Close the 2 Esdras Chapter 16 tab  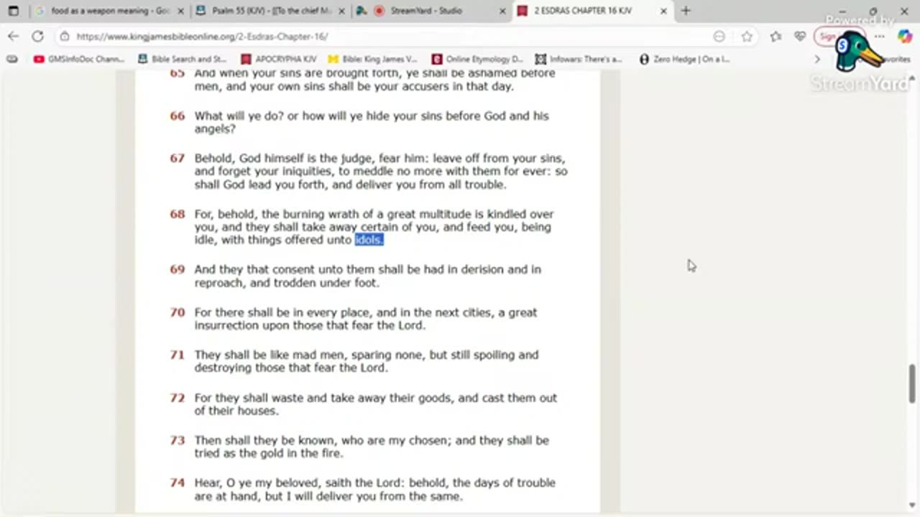(x=663, y=11)
